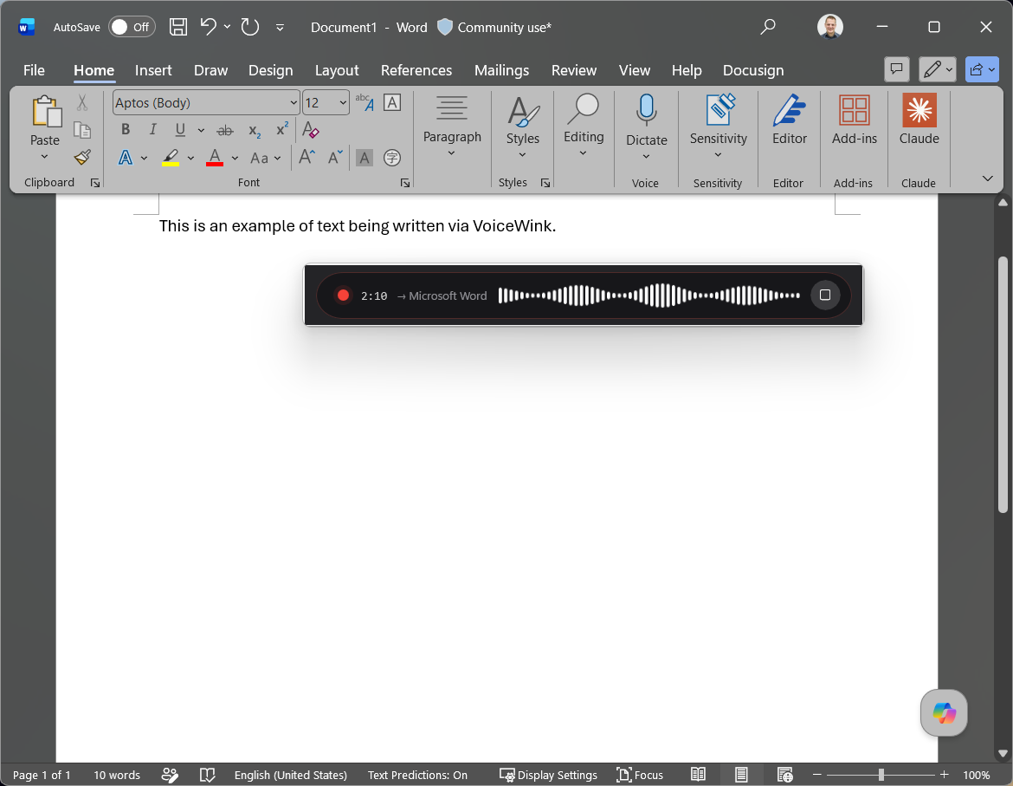Viewport: 1013px width, 786px height.
Task: Open Add-ins gallery
Action: pos(854,120)
